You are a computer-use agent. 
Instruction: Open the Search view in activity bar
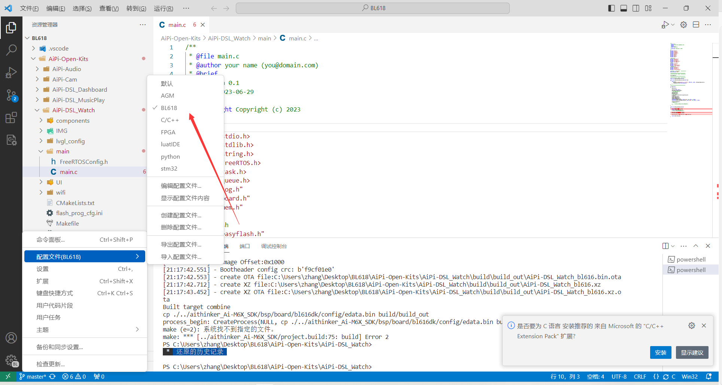pyautogui.click(x=11, y=50)
